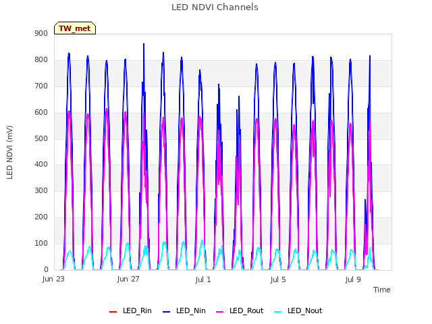The height and width of the screenshot is (324, 432).
Task: Click the blue LED_Nin legend swatch
Action: pyautogui.click(x=167, y=312)
